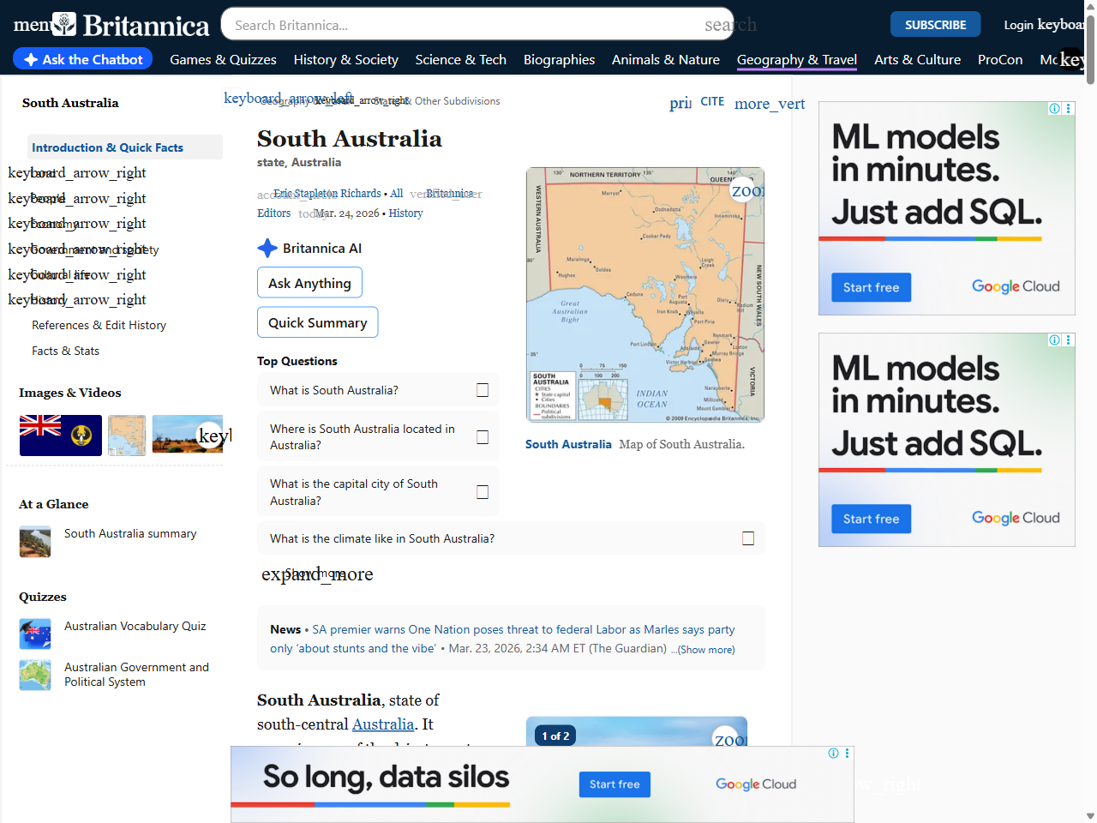Screen dimensions: 1097x823
Task: Select the Geography & Travel nav item
Action: tap(796, 60)
